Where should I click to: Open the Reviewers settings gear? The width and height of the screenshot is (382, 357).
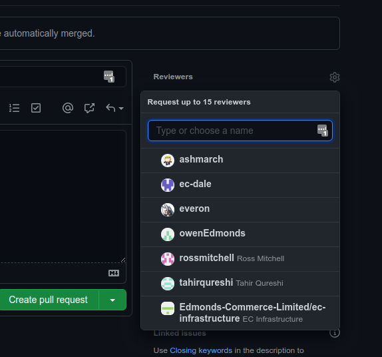(x=335, y=77)
